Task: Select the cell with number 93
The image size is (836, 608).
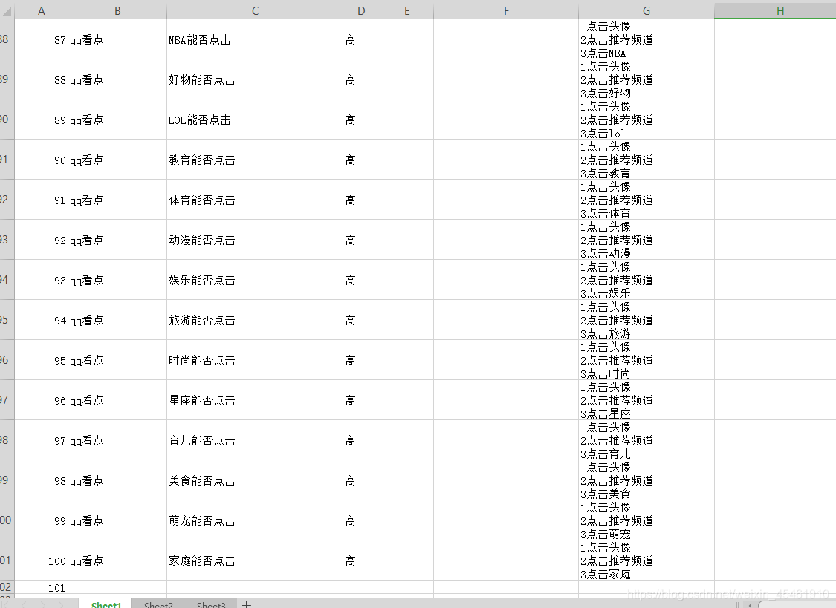Action: pos(41,280)
